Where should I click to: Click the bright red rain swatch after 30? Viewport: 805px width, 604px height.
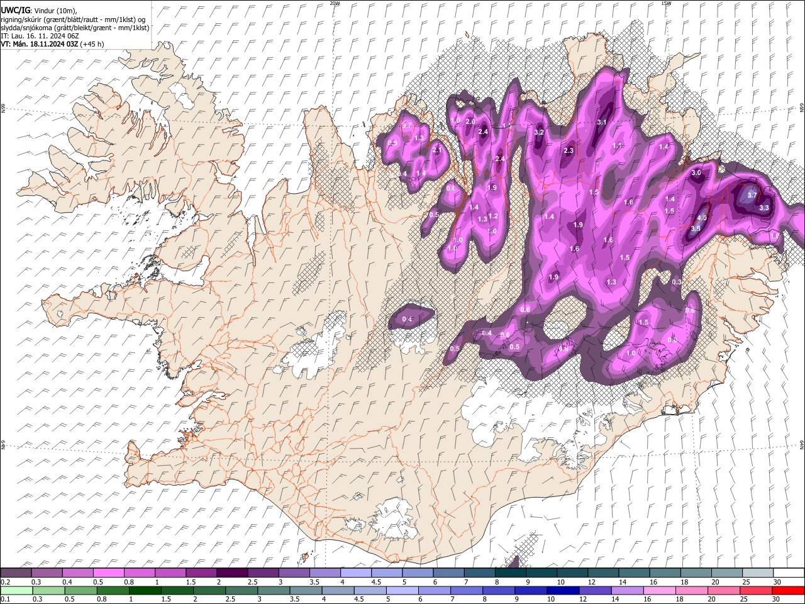[788, 590]
